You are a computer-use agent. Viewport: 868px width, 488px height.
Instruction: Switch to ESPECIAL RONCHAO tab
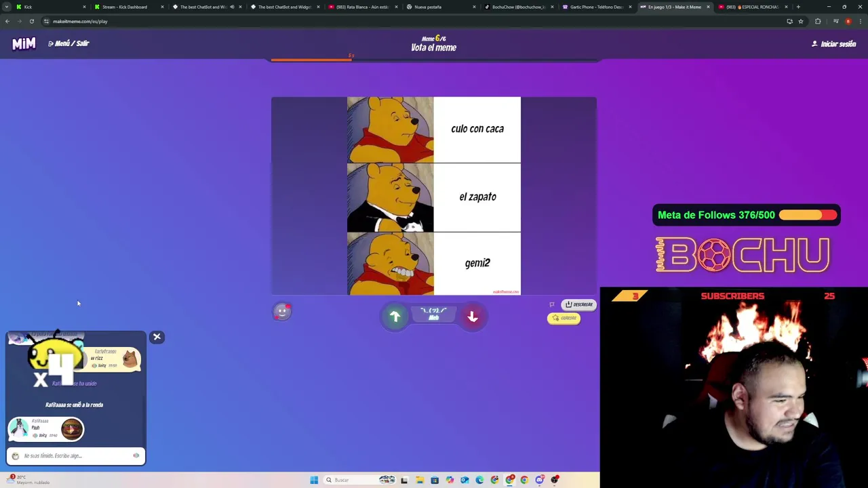pyautogui.click(x=753, y=7)
